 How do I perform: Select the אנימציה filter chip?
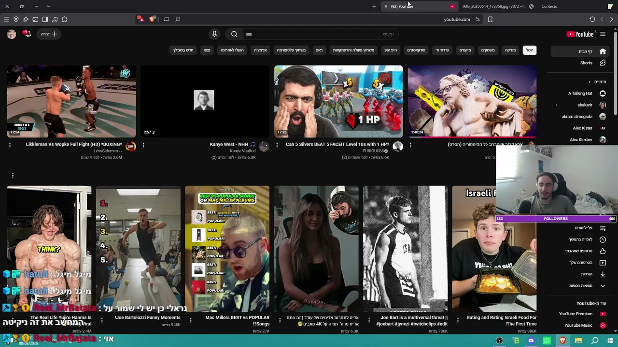pyautogui.click(x=260, y=50)
